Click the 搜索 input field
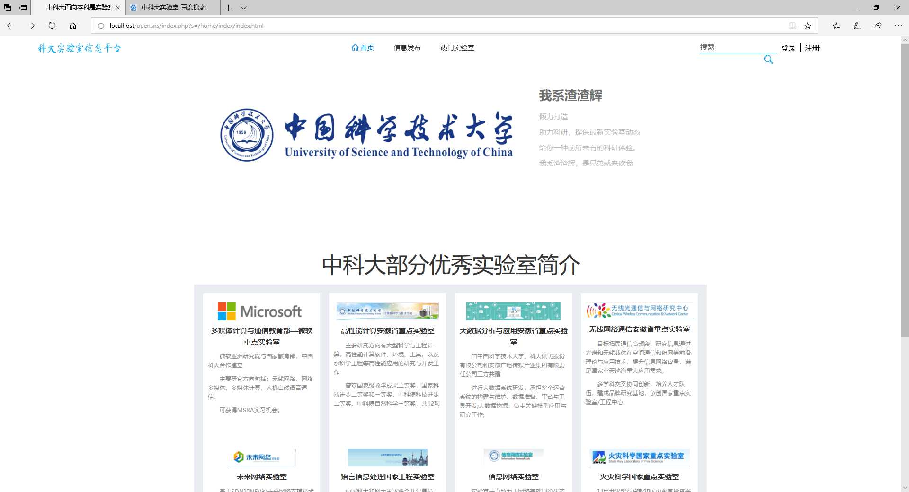This screenshot has height=492, width=909. (x=738, y=47)
